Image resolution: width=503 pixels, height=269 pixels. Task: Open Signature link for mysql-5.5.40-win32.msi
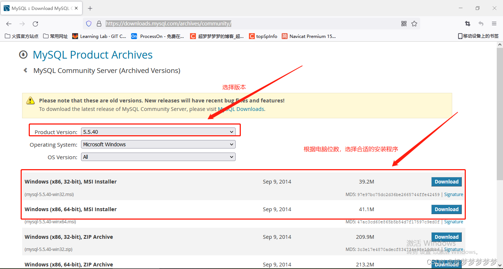click(x=454, y=195)
